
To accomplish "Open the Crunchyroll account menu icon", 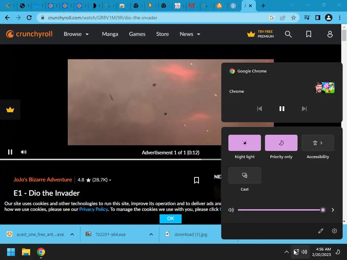I will [x=330, y=34].
